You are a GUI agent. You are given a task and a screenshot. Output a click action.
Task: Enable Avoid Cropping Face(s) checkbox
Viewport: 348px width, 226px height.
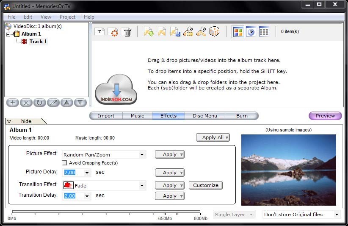pyautogui.click(x=64, y=163)
